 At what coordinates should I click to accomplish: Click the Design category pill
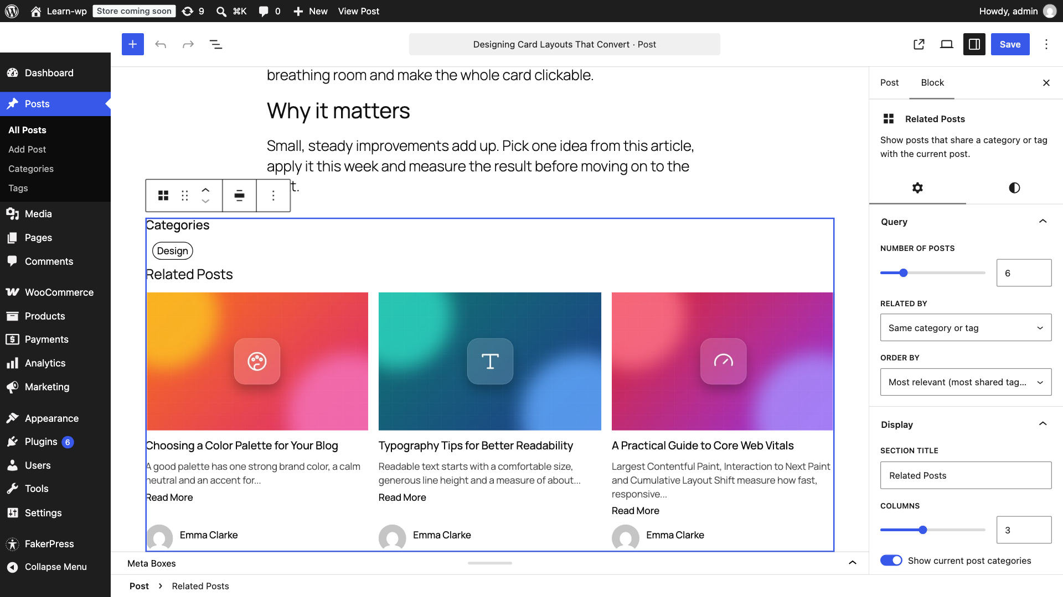(172, 251)
